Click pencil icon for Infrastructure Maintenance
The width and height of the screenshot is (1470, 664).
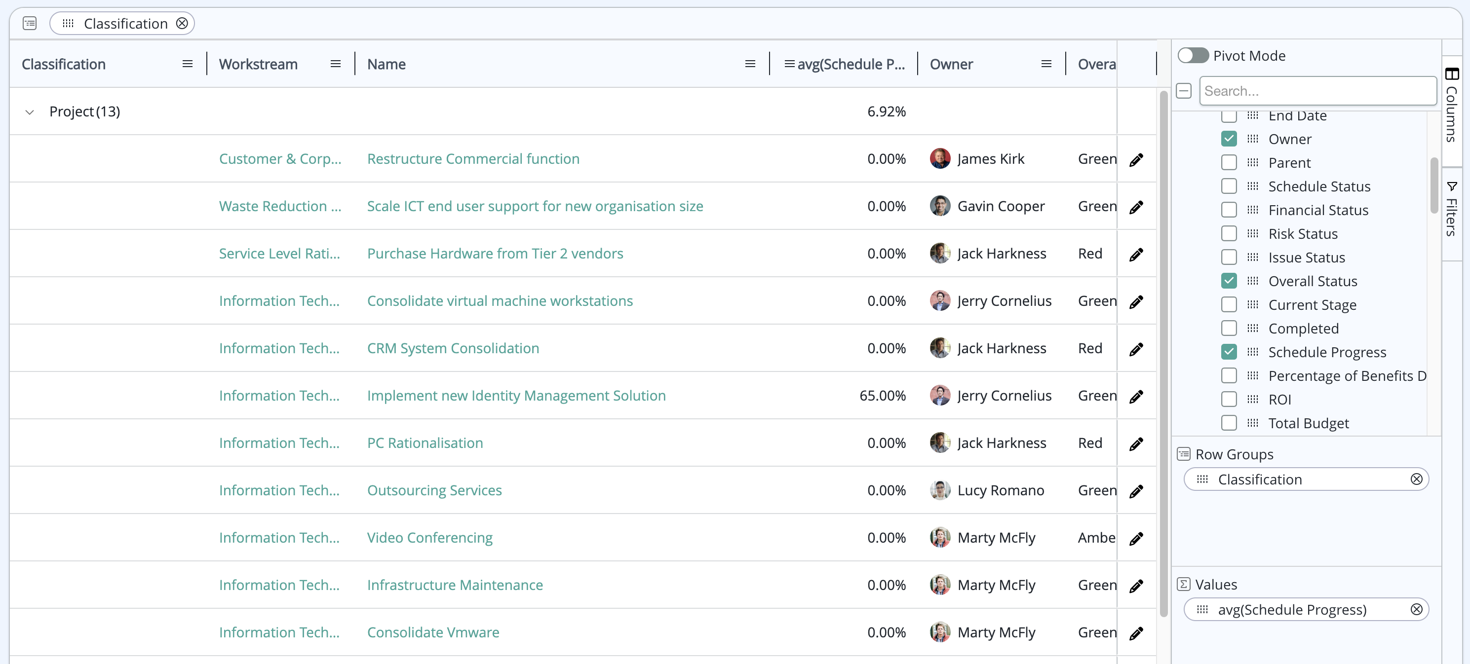(x=1136, y=586)
